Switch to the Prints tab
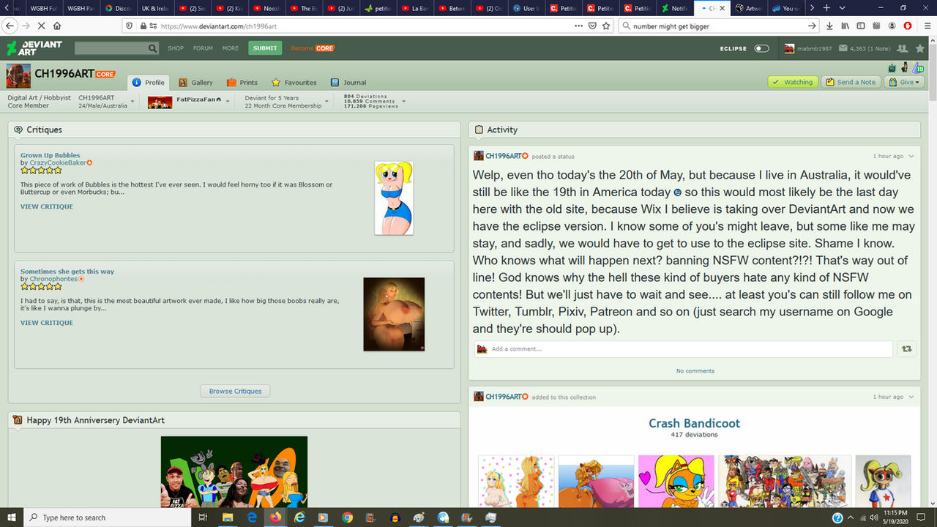Screen dimensions: 937x527 (x=242, y=83)
